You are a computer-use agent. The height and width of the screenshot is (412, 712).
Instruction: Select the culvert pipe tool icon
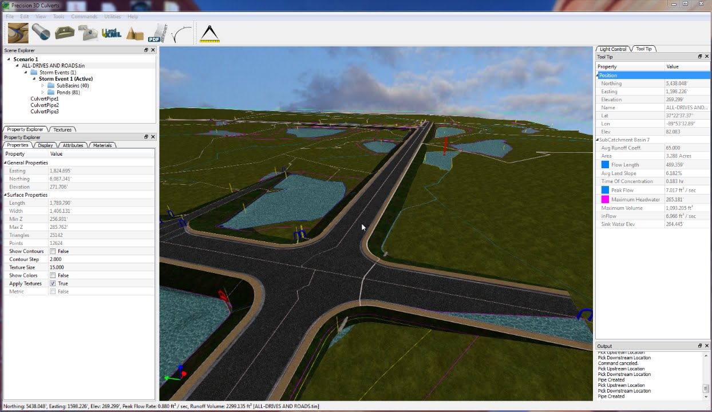(x=41, y=32)
